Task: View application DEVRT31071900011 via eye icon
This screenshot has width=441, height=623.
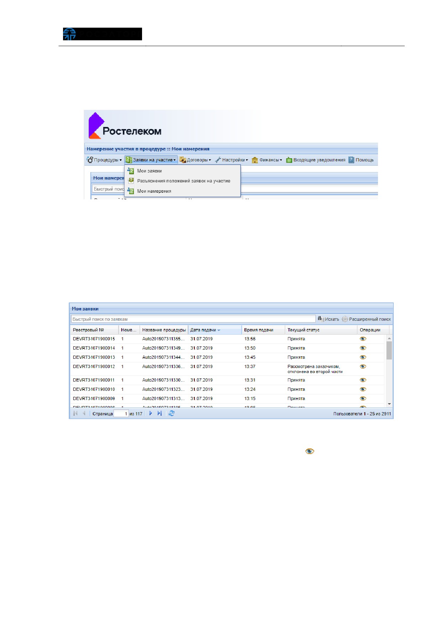Action: pos(363,380)
